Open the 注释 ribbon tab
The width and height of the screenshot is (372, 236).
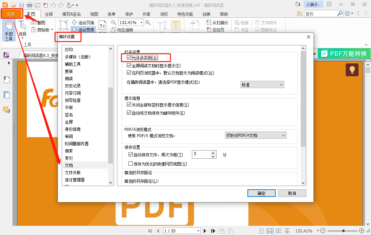(49, 14)
